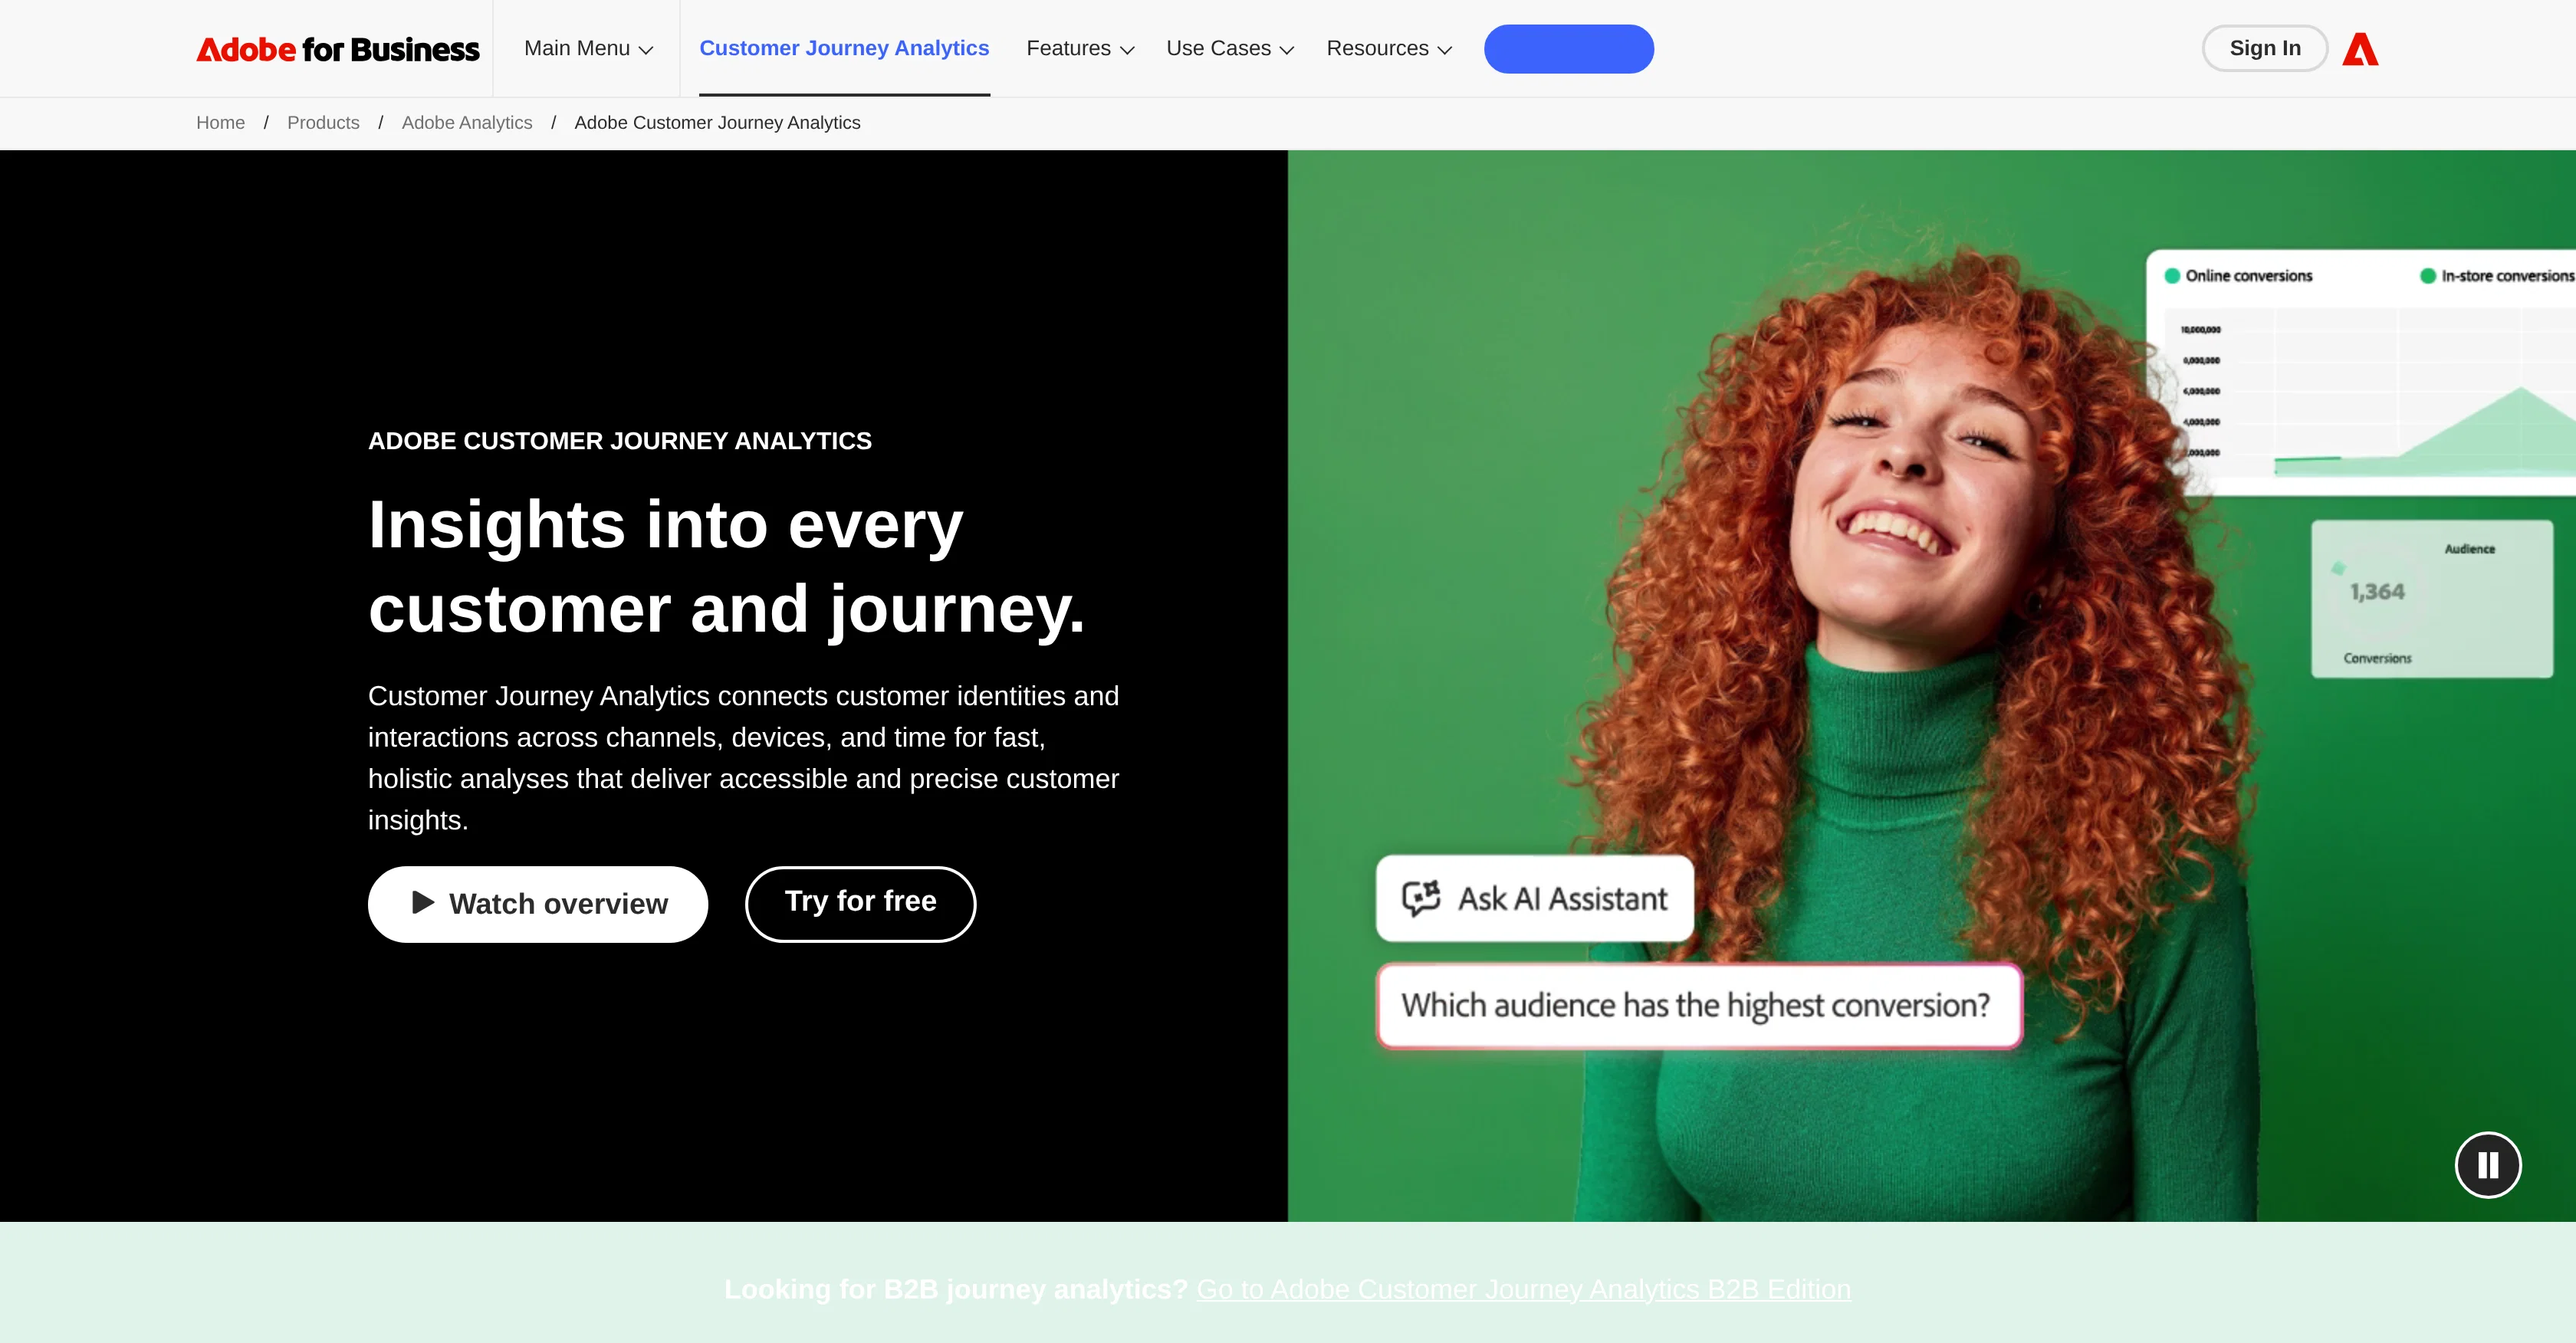The image size is (2576, 1343).
Task: Click the play icon in Watch overview
Action: [423, 903]
